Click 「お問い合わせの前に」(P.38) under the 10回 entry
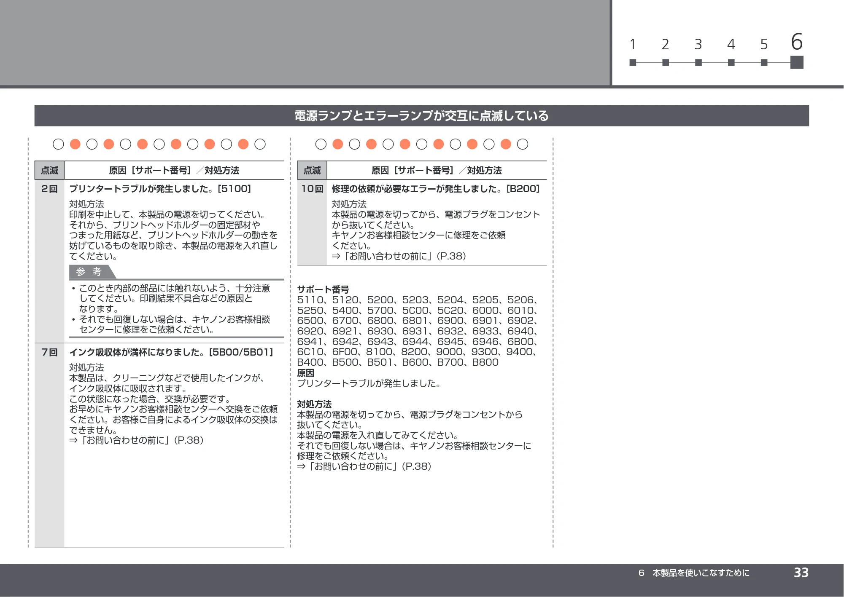The width and height of the screenshot is (844, 597). pyautogui.click(x=399, y=256)
